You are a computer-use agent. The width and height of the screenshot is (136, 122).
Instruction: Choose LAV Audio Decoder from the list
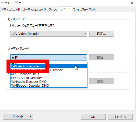tap(49, 66)
